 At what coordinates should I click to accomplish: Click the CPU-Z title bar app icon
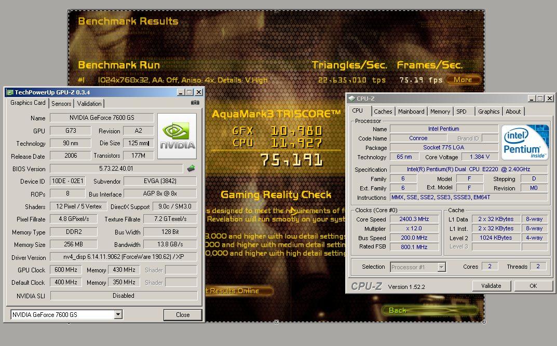click(x=351, y=98)
